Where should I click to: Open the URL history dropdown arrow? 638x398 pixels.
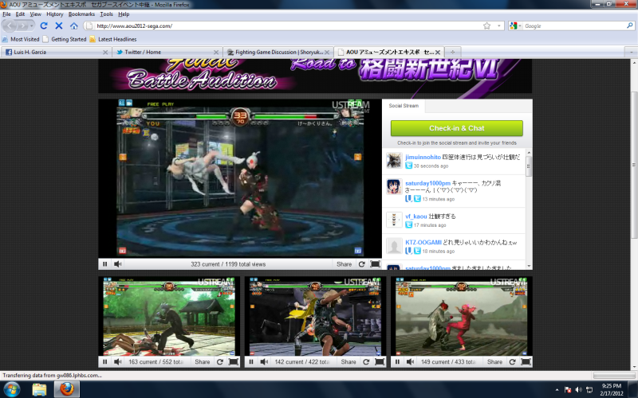point(499,25)
